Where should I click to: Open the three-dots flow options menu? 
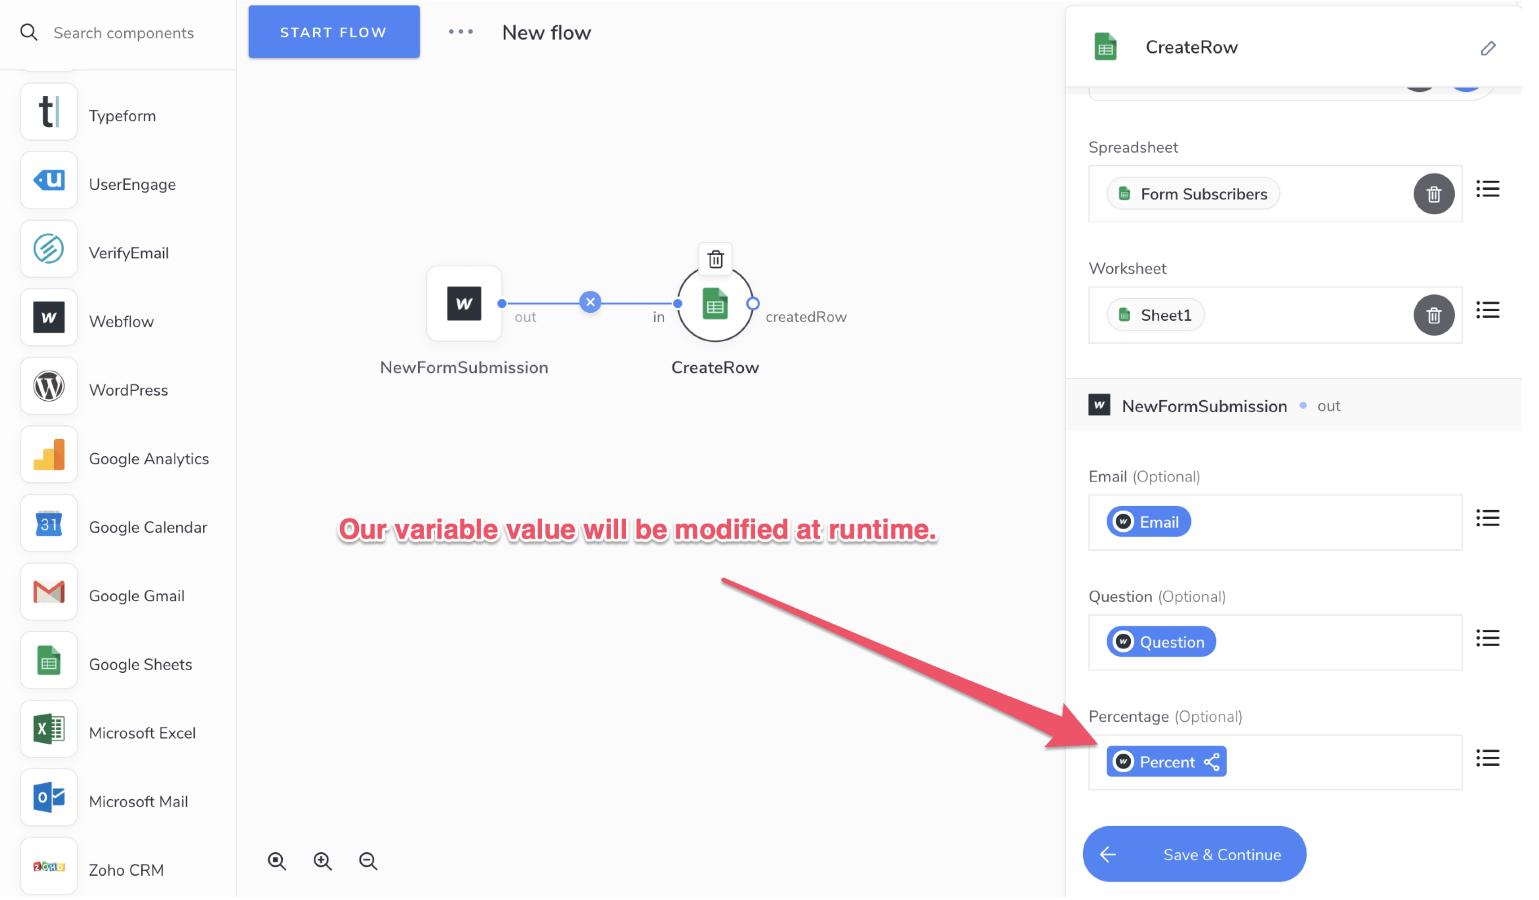(460, 32)
